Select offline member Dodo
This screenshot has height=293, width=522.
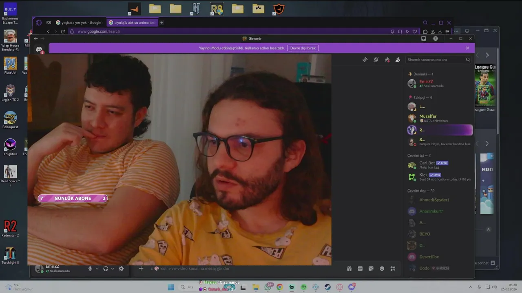click(x=440, y=268)
